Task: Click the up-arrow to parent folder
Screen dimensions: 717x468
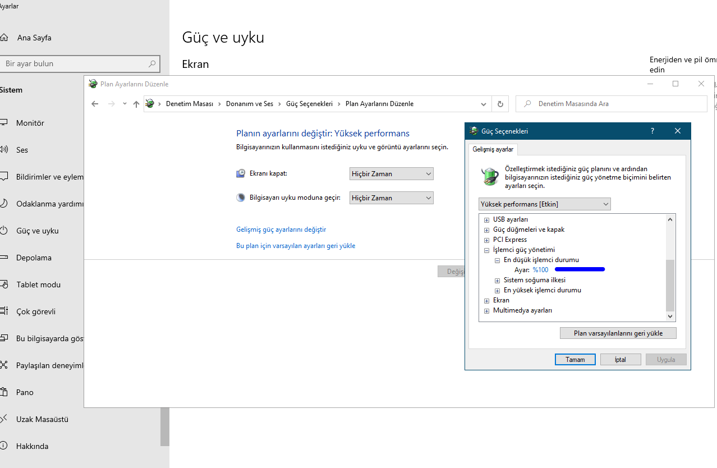Action: (136, 104)
